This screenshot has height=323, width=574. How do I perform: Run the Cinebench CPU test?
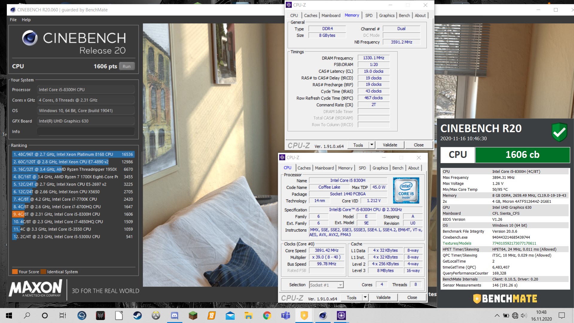coord(127,66)
